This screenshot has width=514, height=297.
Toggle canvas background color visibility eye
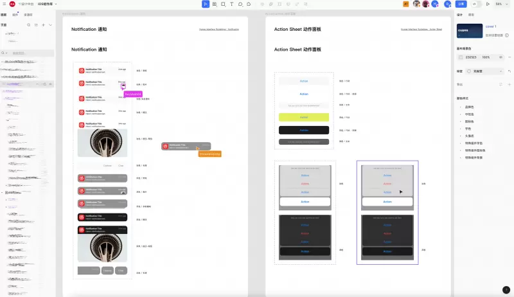(x=501, y=57)
